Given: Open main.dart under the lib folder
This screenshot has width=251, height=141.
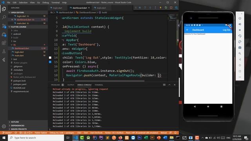Looking at the screenshot, I should 19,56.
